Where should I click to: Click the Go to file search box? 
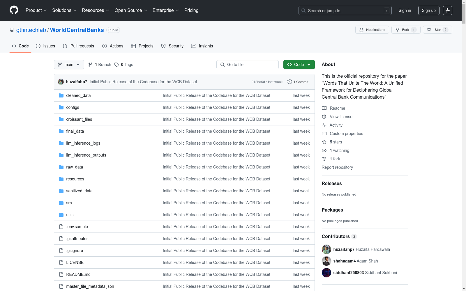(x=248, y=65)
